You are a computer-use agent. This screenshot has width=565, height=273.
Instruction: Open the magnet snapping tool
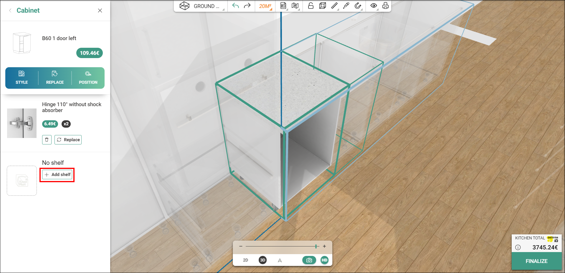click(x=358, y=6)
